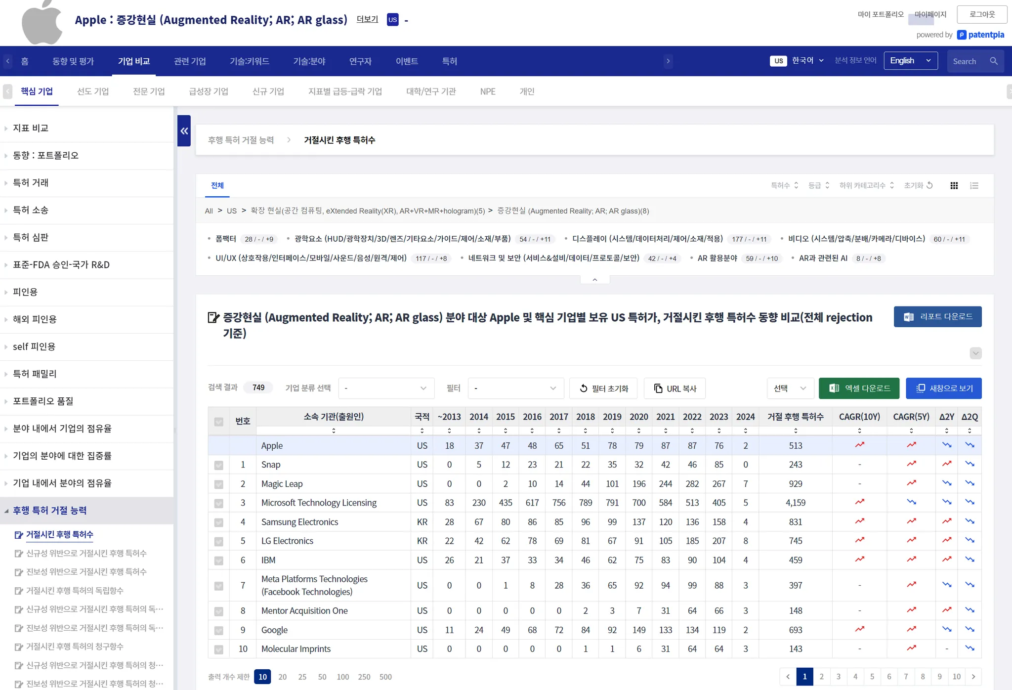Open the 연구자 navigation tab

tap(360, 61)
